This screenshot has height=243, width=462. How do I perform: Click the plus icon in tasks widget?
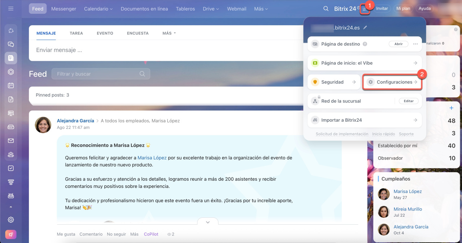(x=451, y=108)
